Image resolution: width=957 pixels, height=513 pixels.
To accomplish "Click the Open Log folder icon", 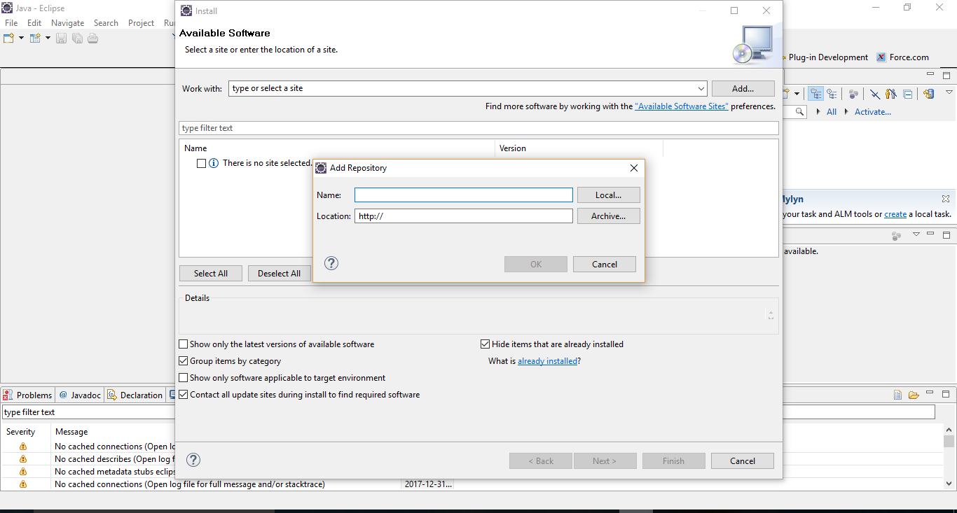I will [914, 395].
